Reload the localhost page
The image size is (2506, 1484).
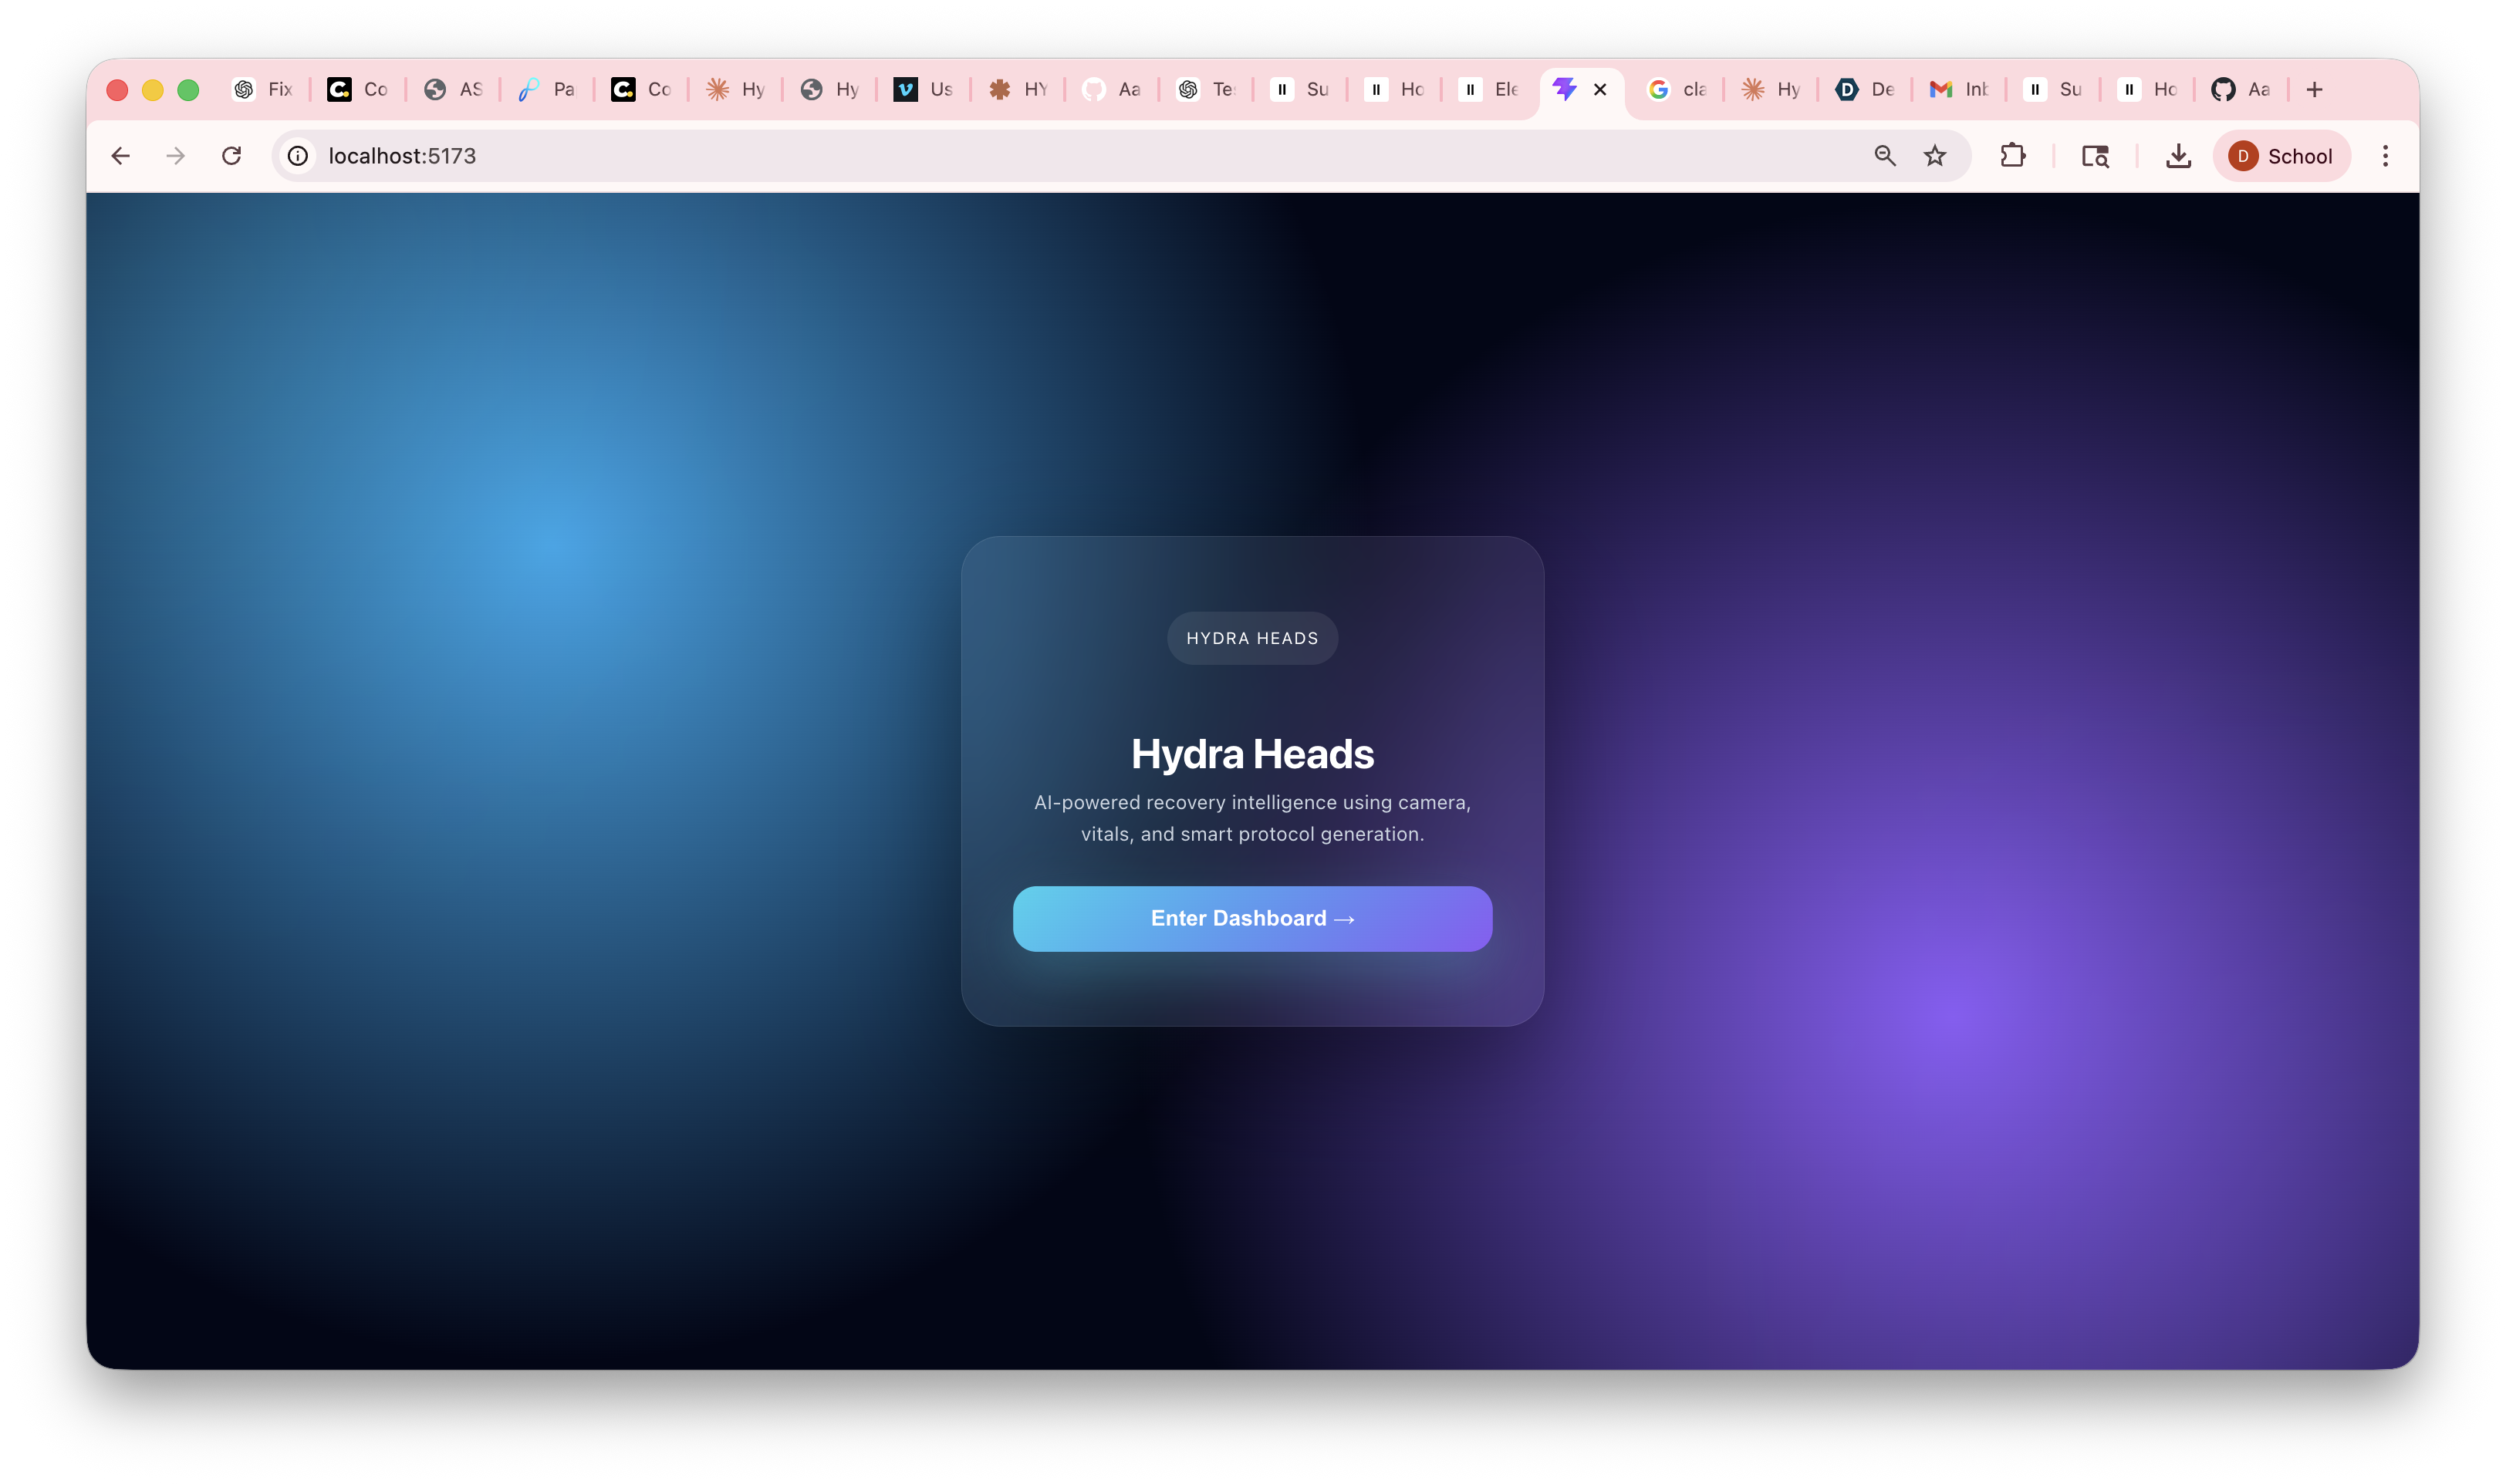[x=231, y=156]
